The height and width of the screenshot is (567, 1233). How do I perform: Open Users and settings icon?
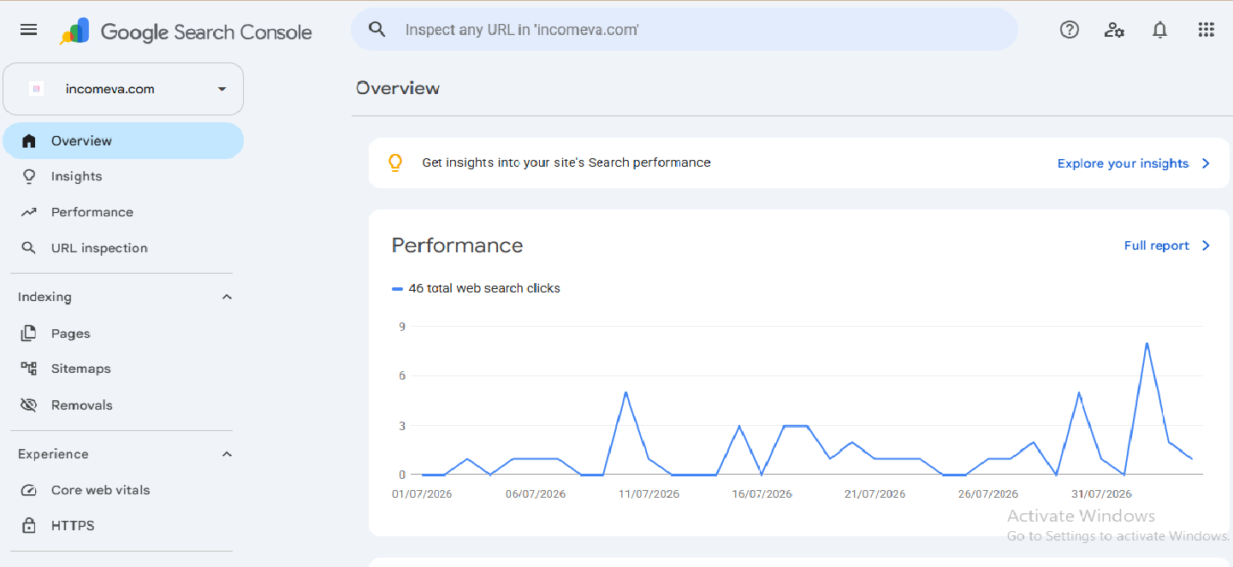(x=1114, y=30)
